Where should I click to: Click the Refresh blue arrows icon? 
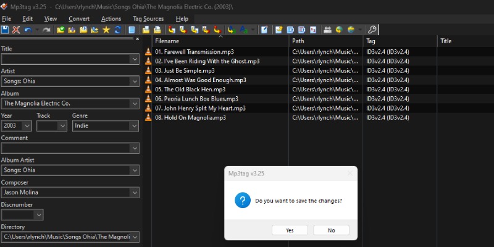(118, 30)
